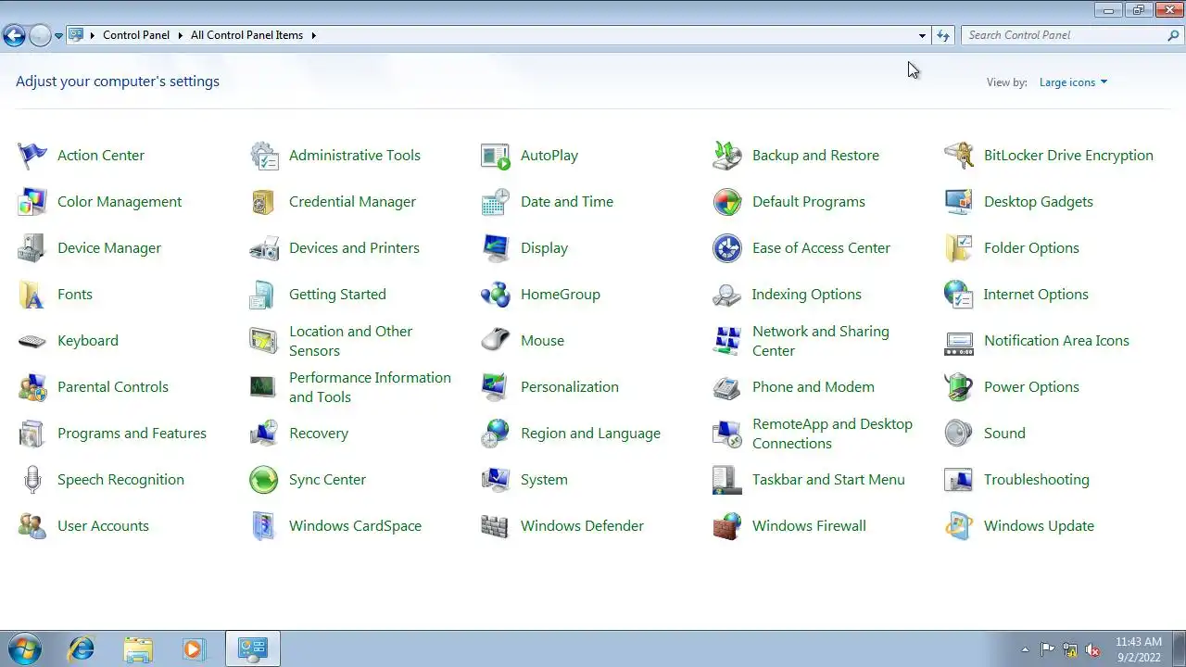The width and height of the screenshot is (1186, 667).
Task: Open the Parental Controls link
Action: click(113, 387)
